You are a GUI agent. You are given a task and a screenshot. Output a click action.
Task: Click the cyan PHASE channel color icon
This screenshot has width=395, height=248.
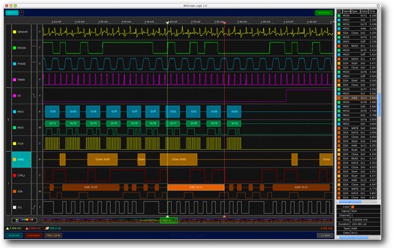(x=14, y=64)
